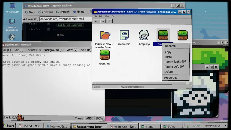The height and width of the screenshot is (130, 231).
Task: Open the Notepad Edit (E) menu
Action: point(19,50)
